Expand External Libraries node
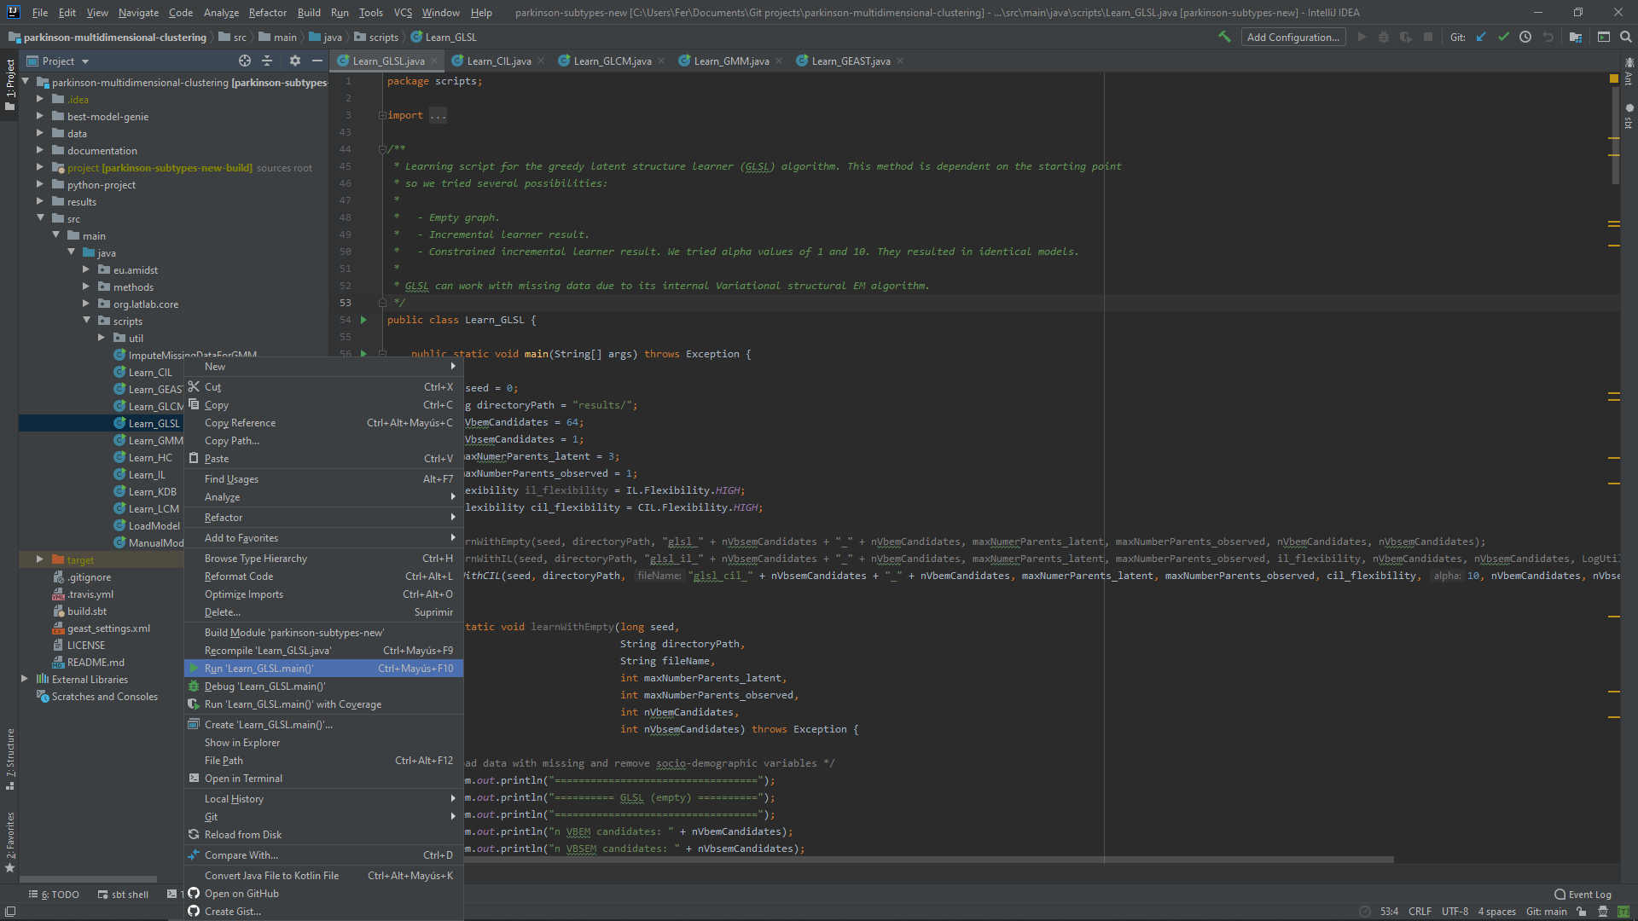Image resolution: width=1638 pixels, height=921 pixels. tap(24, 679)
